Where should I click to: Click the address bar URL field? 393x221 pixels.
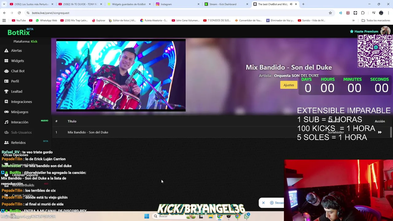(x=178, y=13)
